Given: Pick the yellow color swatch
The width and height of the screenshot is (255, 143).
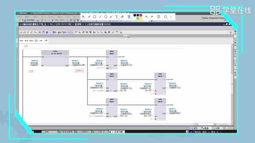Looking at the screenshot, I should (x=141, y=18).
